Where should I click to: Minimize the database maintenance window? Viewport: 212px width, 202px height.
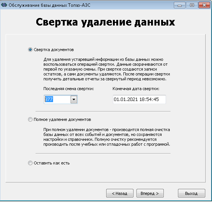coord(179,5)
